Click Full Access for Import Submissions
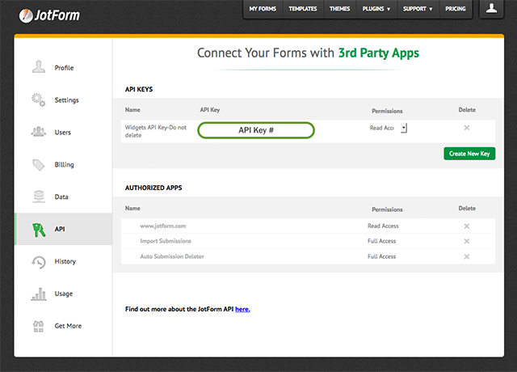Screen dimensions: 517x372 382,241
